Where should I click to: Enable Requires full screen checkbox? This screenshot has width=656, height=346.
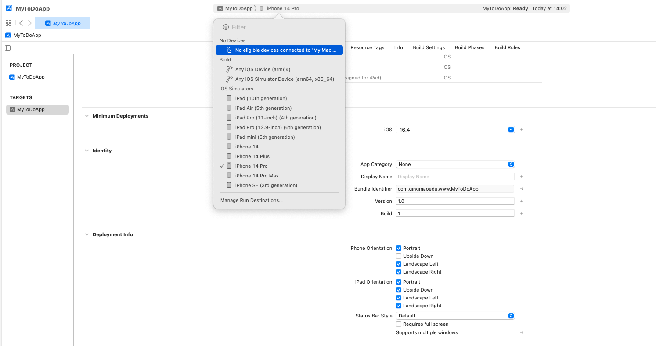[x=399, y=324]
